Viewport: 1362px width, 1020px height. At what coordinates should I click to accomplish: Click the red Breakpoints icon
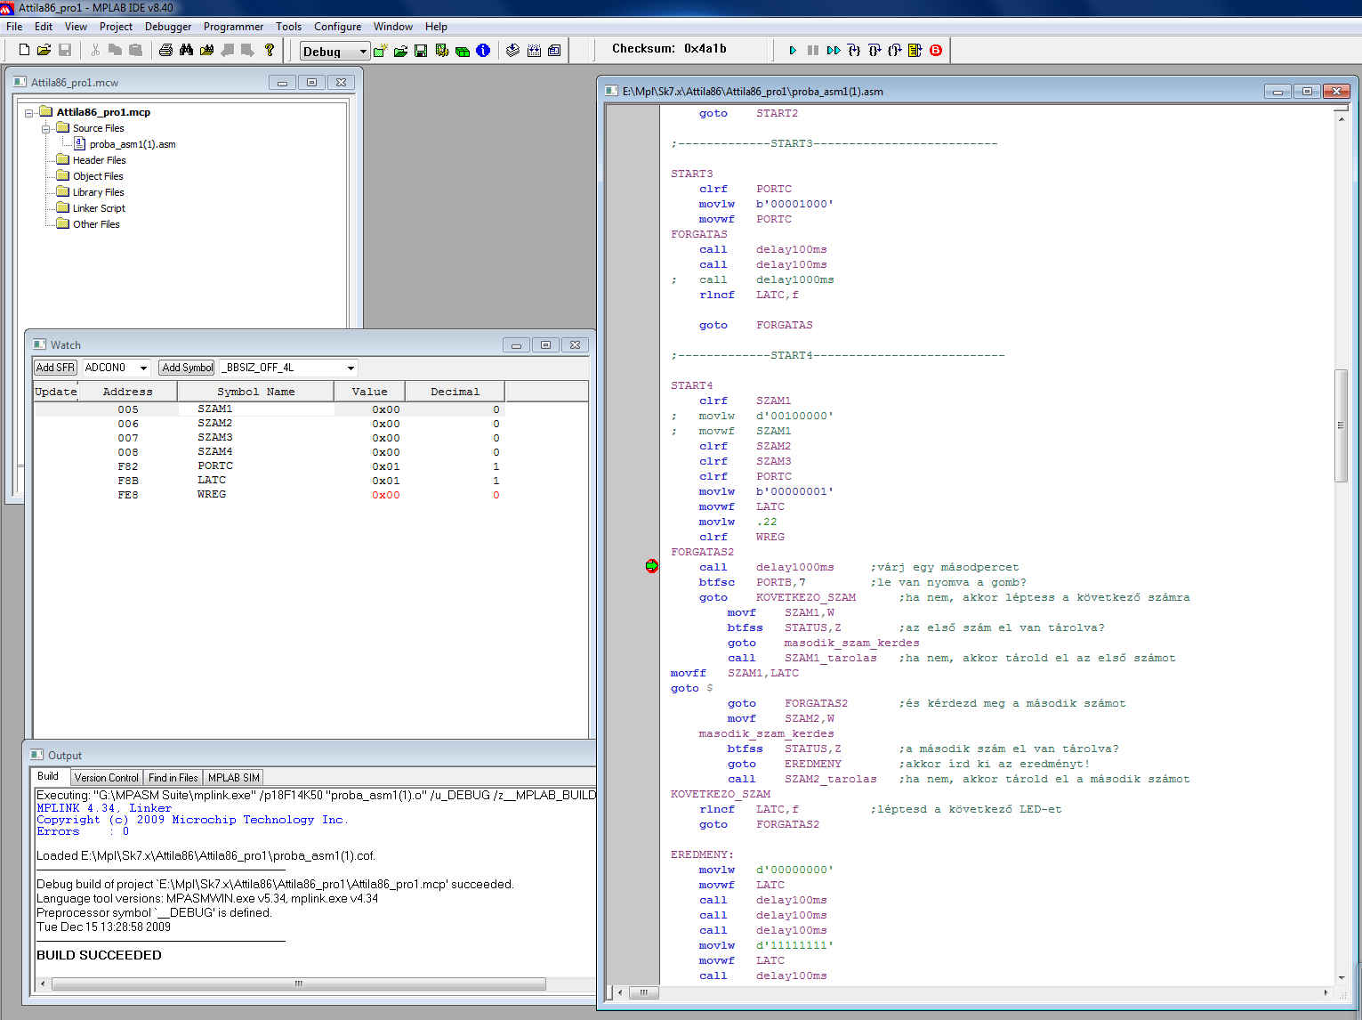tap(936, 51)
